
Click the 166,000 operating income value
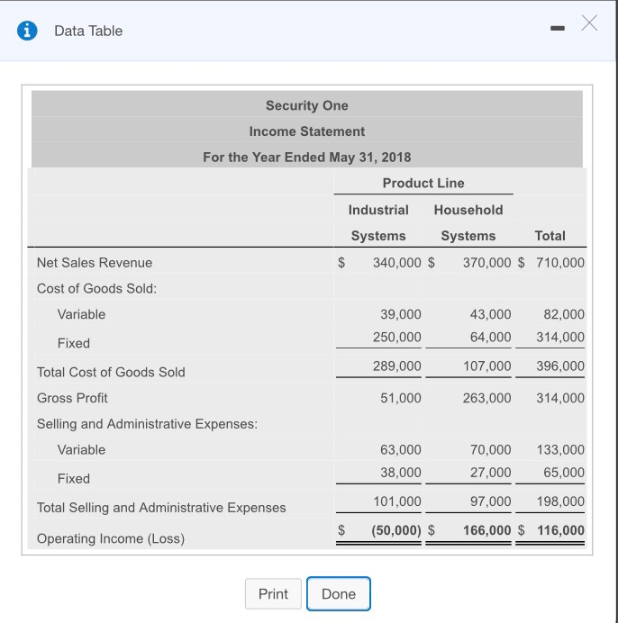tap(486, 530)
